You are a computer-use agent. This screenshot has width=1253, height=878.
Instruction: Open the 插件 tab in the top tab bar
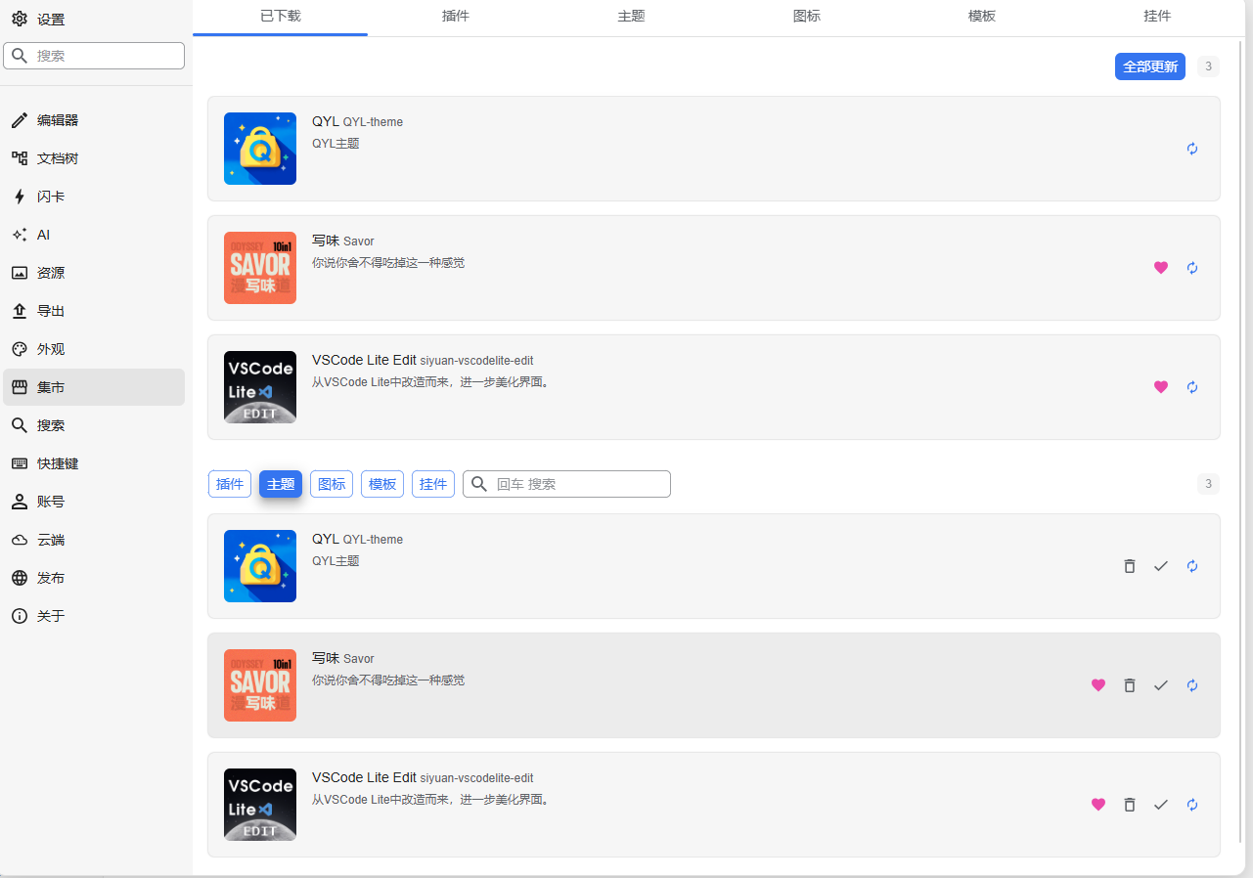point(456,17)
